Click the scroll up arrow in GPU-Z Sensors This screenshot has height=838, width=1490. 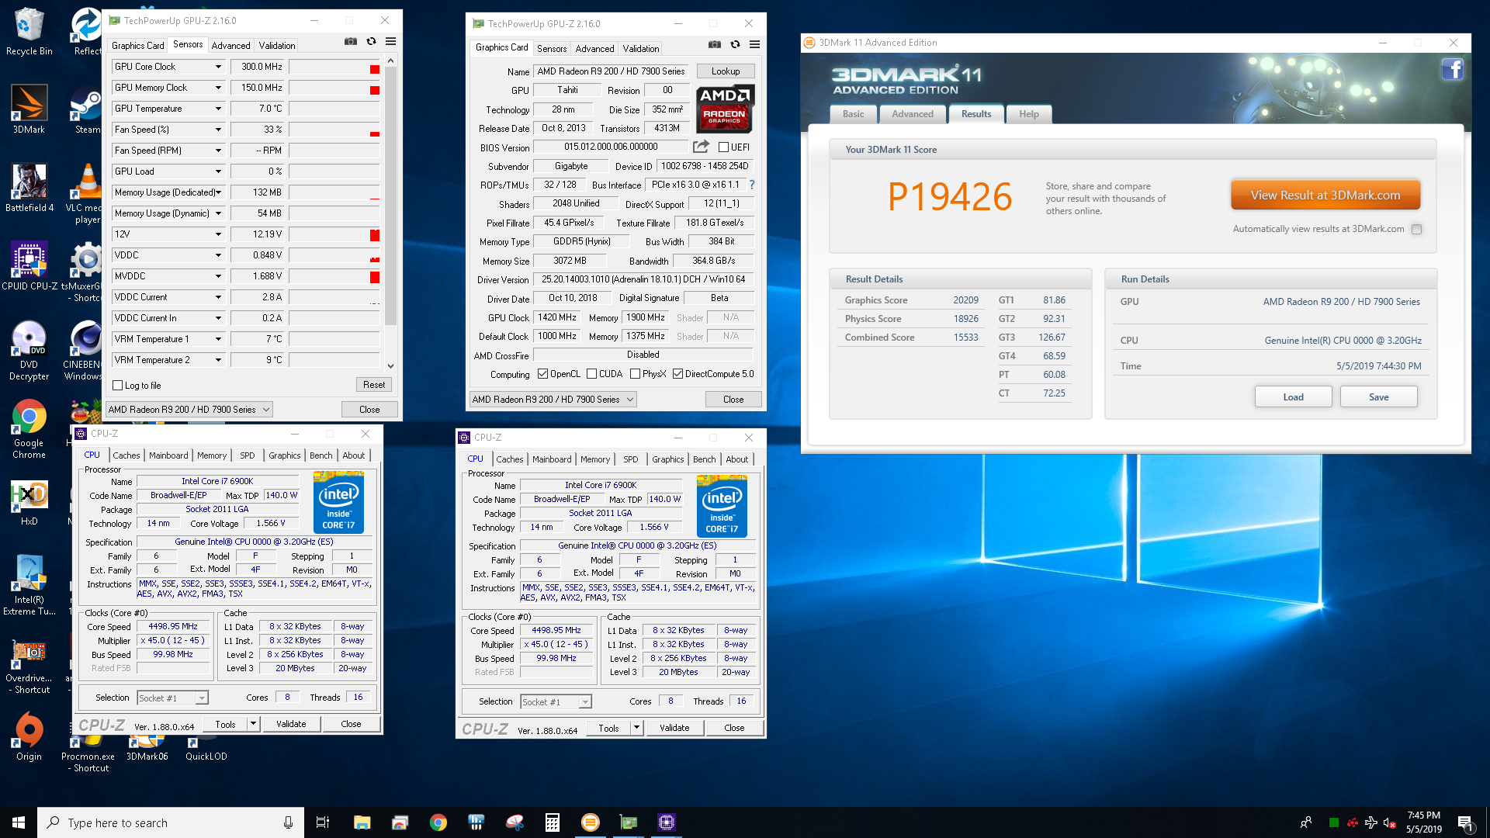390,61
